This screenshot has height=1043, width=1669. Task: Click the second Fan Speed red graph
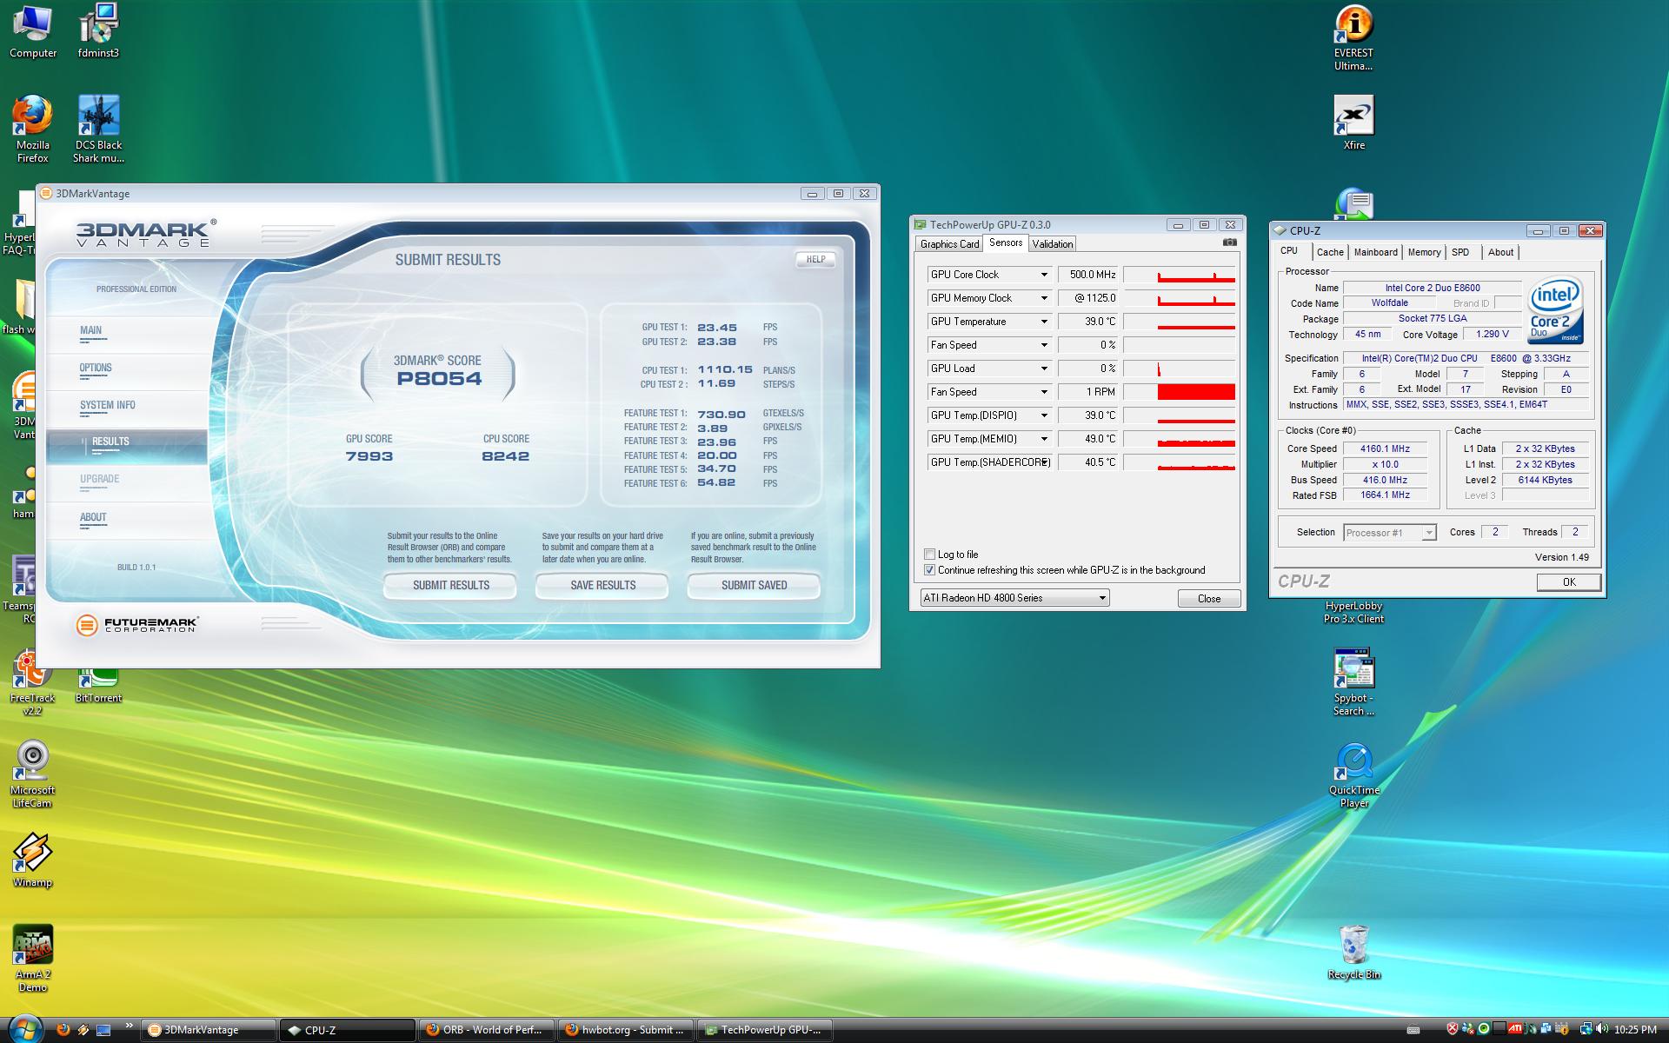1180,392
